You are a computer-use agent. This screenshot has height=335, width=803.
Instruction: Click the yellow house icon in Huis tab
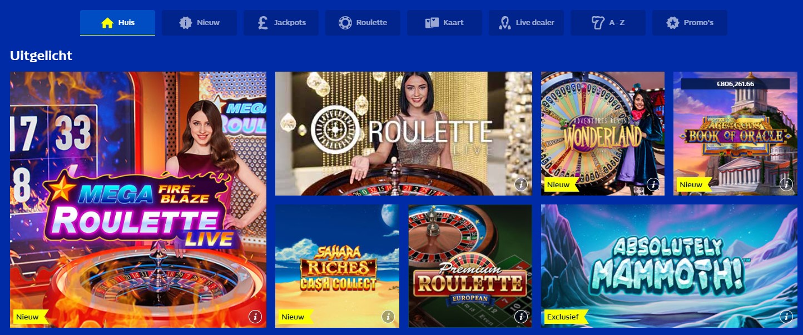click(x=107, y=23)
